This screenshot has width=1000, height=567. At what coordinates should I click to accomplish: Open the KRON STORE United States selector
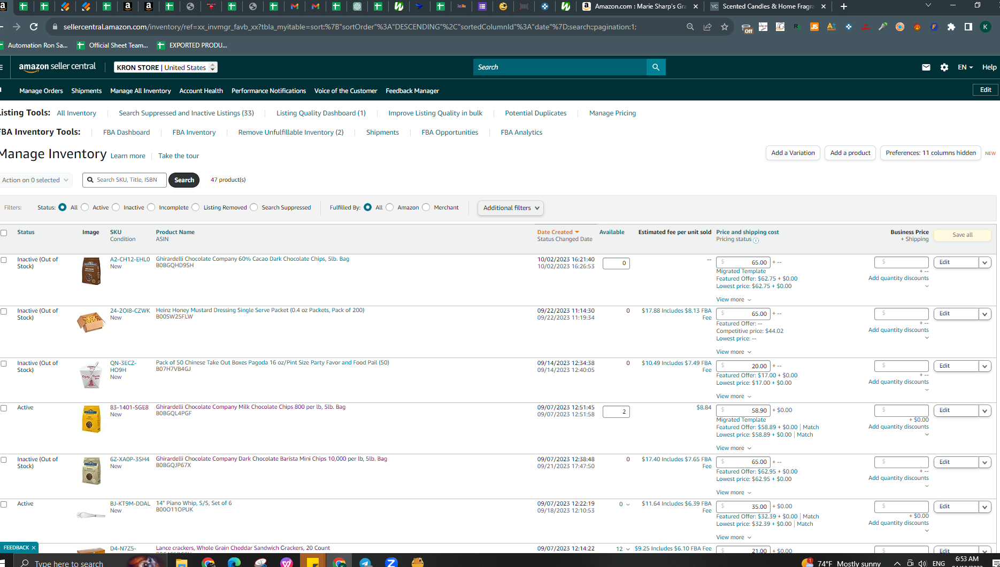pyautogui.click(x=166, y=67)
